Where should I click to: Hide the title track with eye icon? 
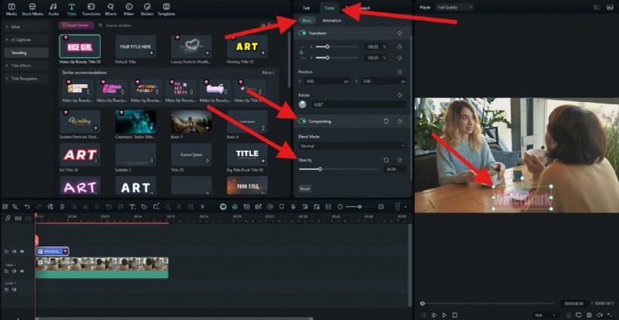tap(22, 251)
